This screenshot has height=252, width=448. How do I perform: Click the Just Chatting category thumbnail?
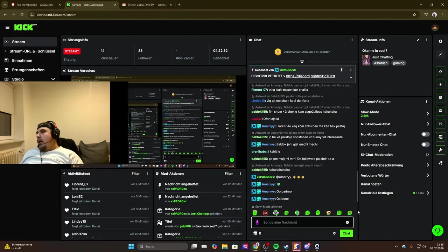click(x=366, y=60)
